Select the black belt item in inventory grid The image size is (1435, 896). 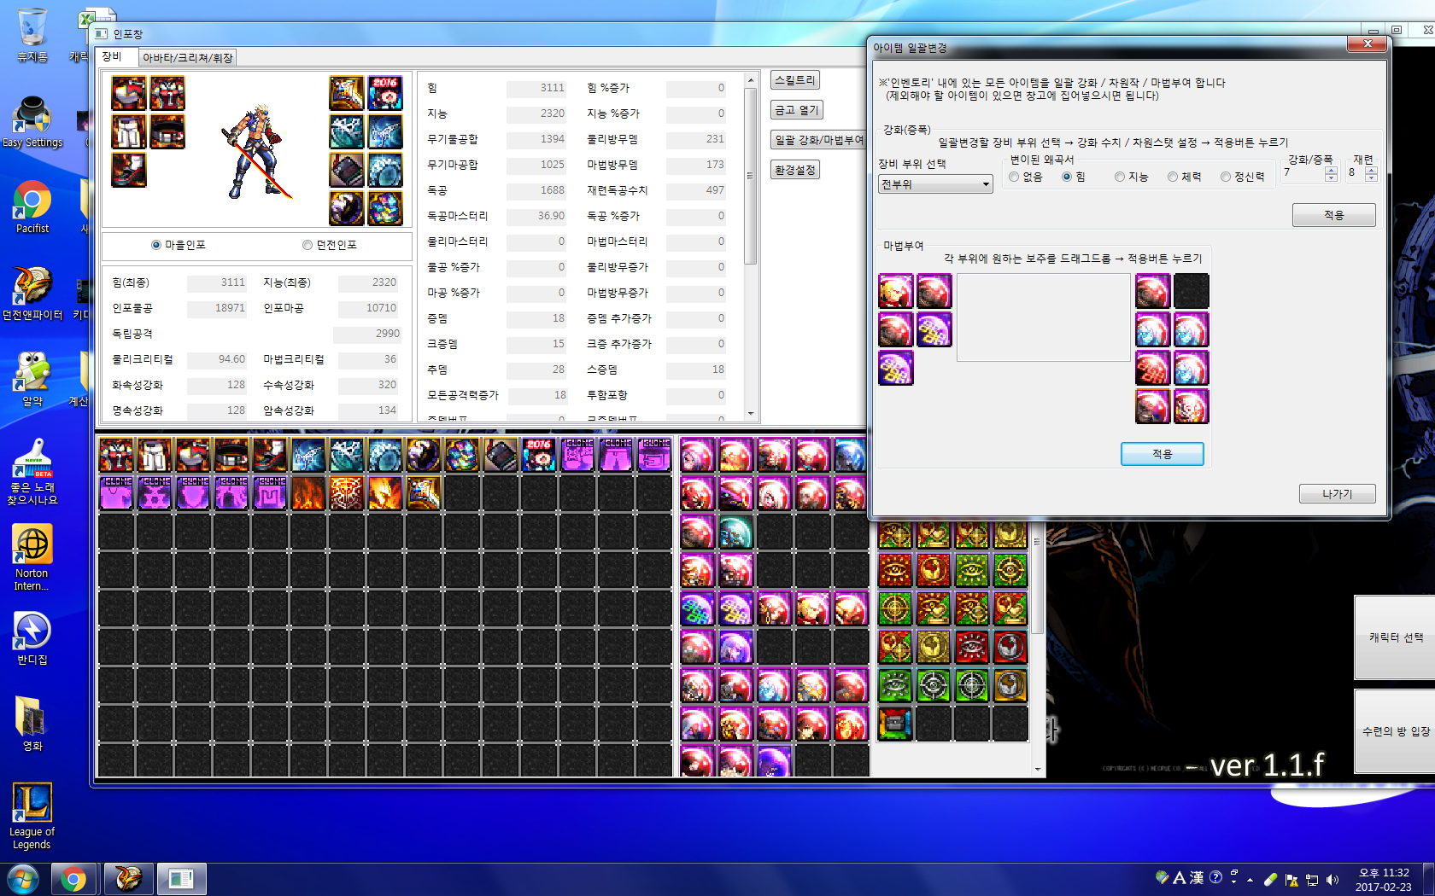tap(231, 455)
